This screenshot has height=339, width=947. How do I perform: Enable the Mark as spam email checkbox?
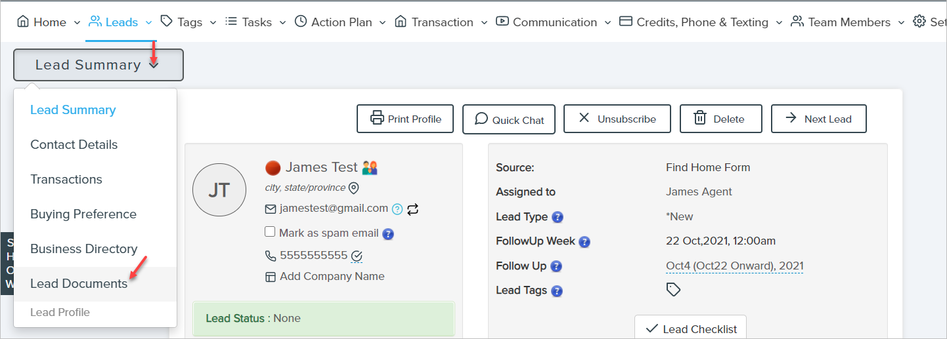click(270, 232)
